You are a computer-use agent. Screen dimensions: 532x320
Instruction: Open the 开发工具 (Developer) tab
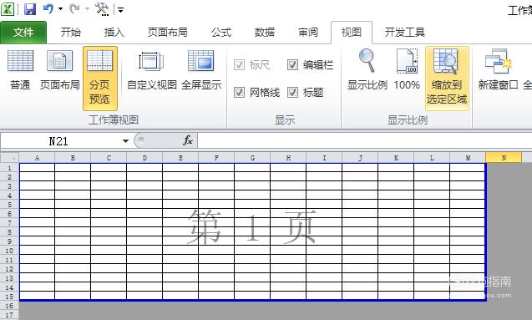(x=405, y=33)
